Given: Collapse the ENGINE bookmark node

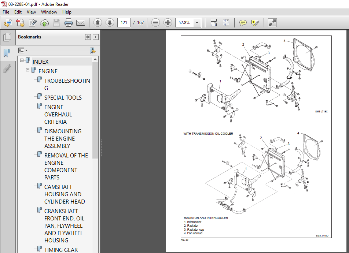Looking at the screenshot, I should click(x=27, y=70).
